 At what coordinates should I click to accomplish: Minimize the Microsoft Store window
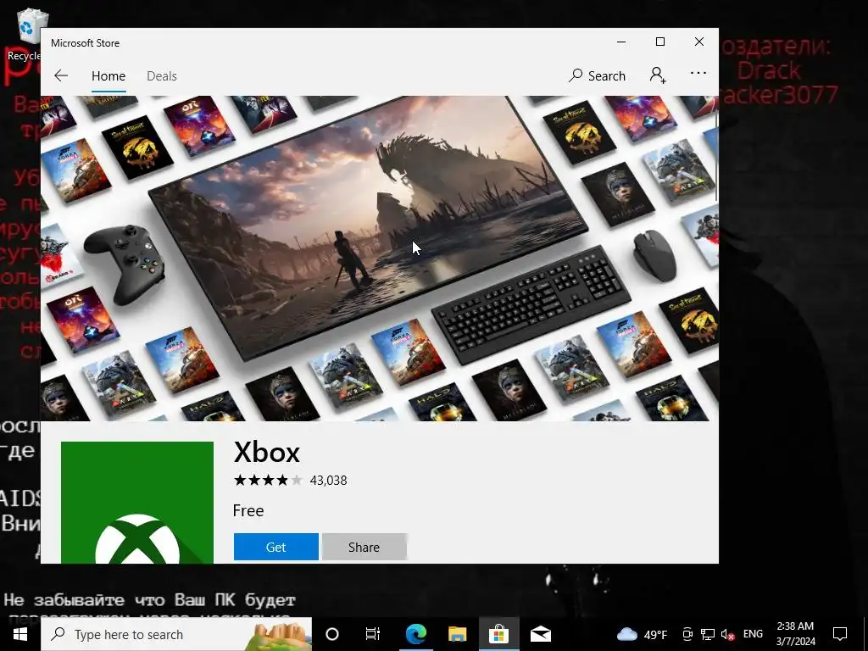coord(621,42)
